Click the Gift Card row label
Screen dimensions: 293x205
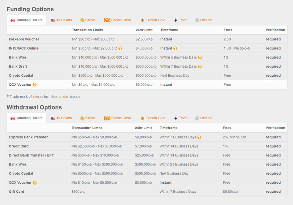pos(16,192)
